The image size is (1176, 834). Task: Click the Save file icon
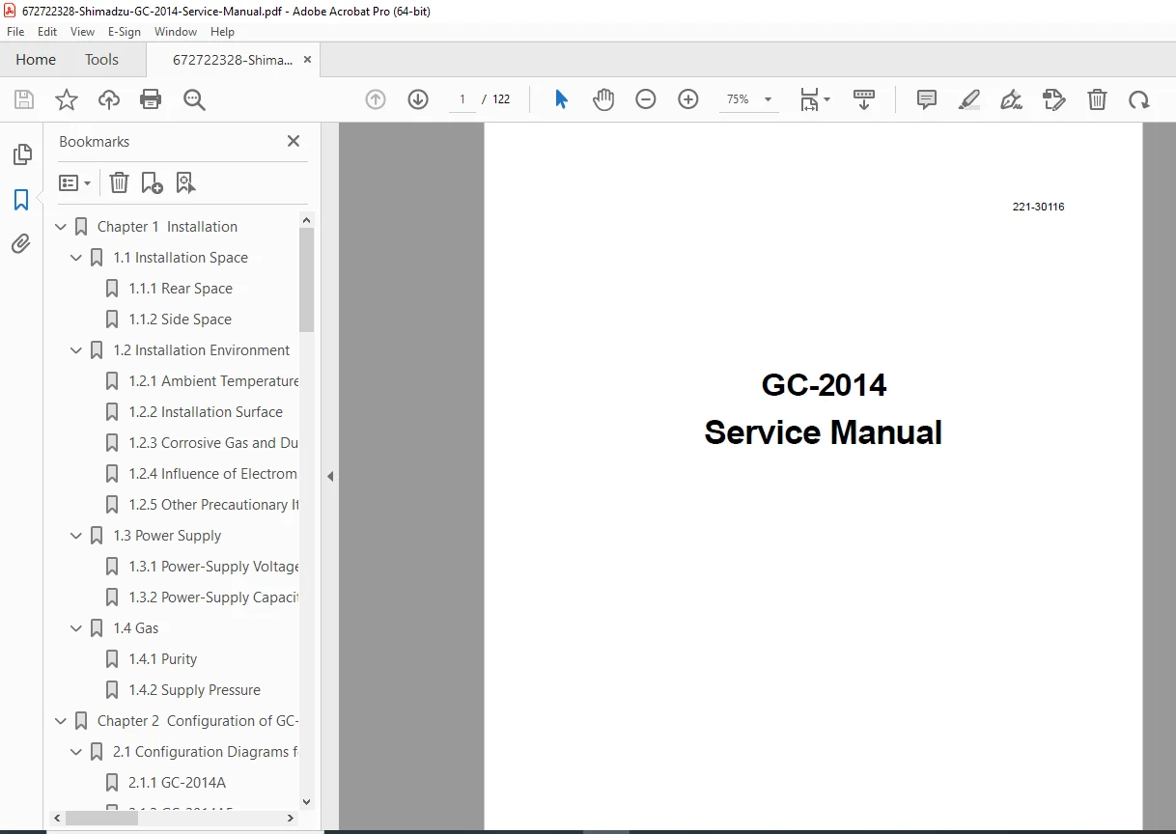point(24,99)
